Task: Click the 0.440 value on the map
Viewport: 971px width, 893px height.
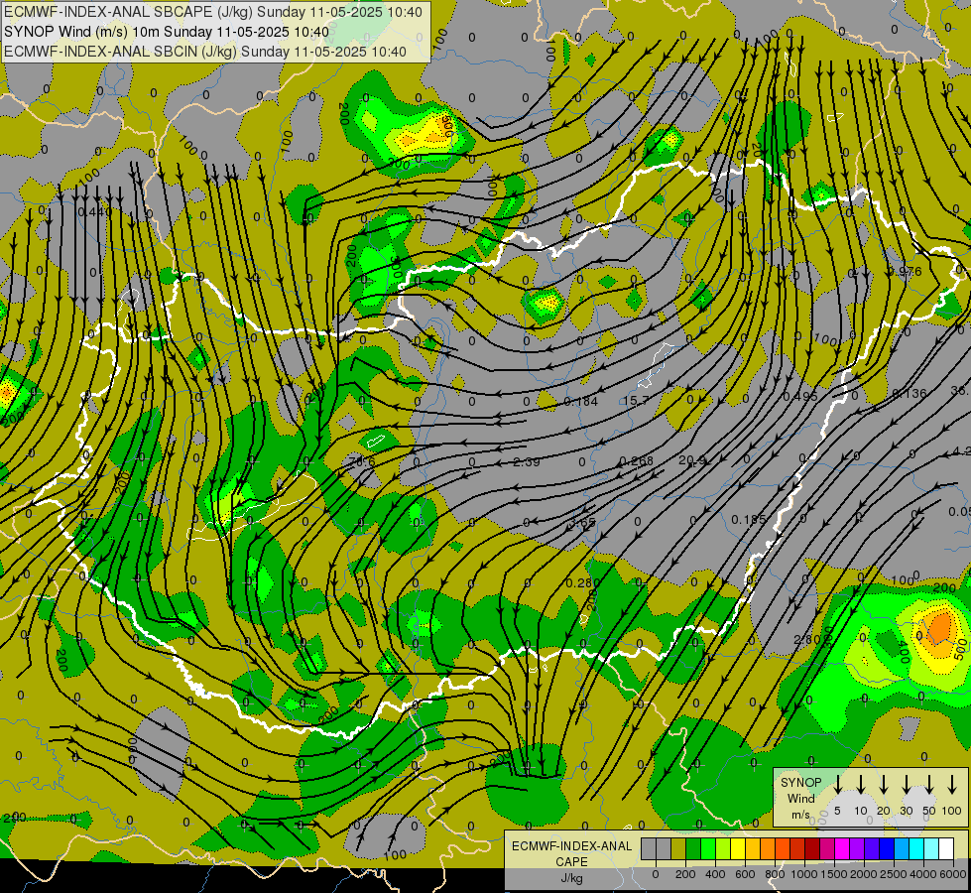Action: 95,212
